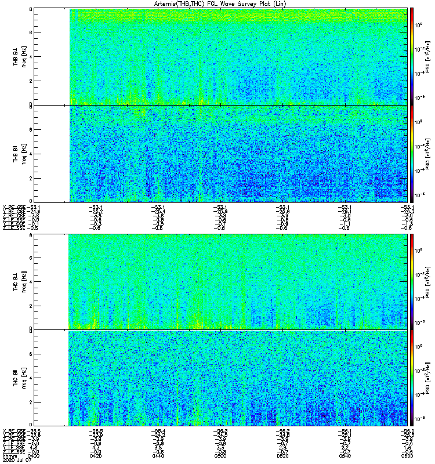Click the 'THC B∥ freq [Hz]' axis label
The image size is (435, 464).
(x=20, y=378)
